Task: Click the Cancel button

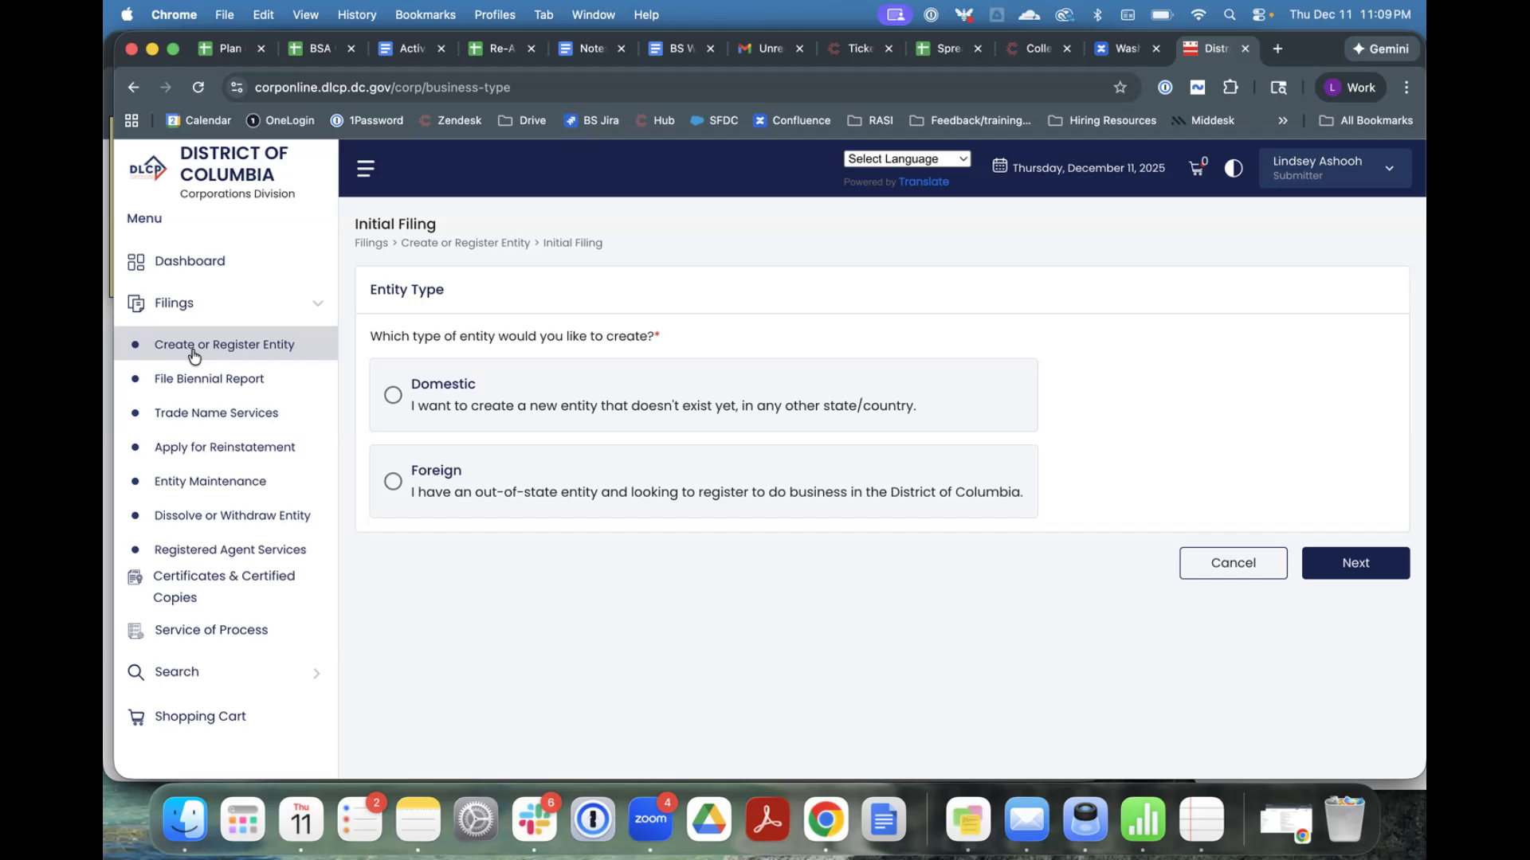Action: click(x=1233, y=563)
